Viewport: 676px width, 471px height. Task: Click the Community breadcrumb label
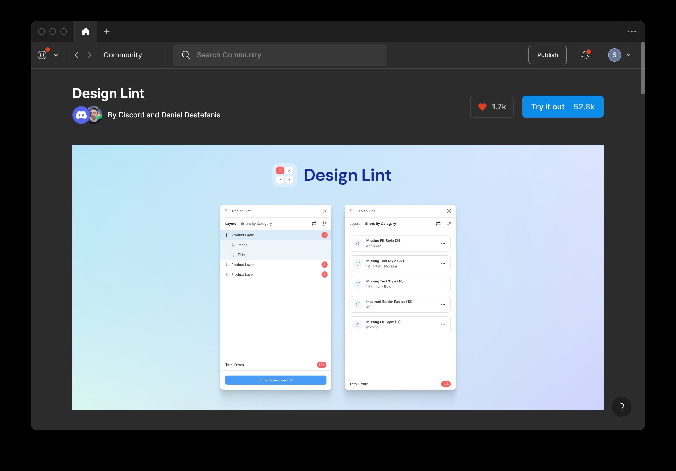coord(123,55)
